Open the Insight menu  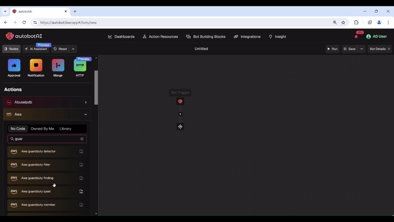tap(277, 37)
